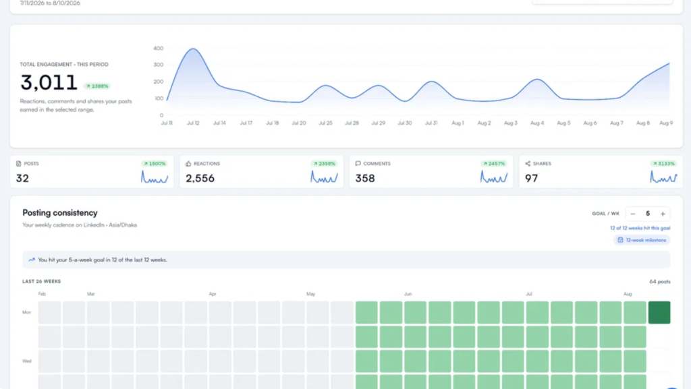Click the calendar icon in 12-week milestone badge
Image resolution: width=691 pixels, height=389 pixels.
620,240
